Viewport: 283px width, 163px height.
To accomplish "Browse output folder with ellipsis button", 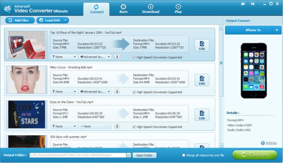I will (x=129, y=155).
